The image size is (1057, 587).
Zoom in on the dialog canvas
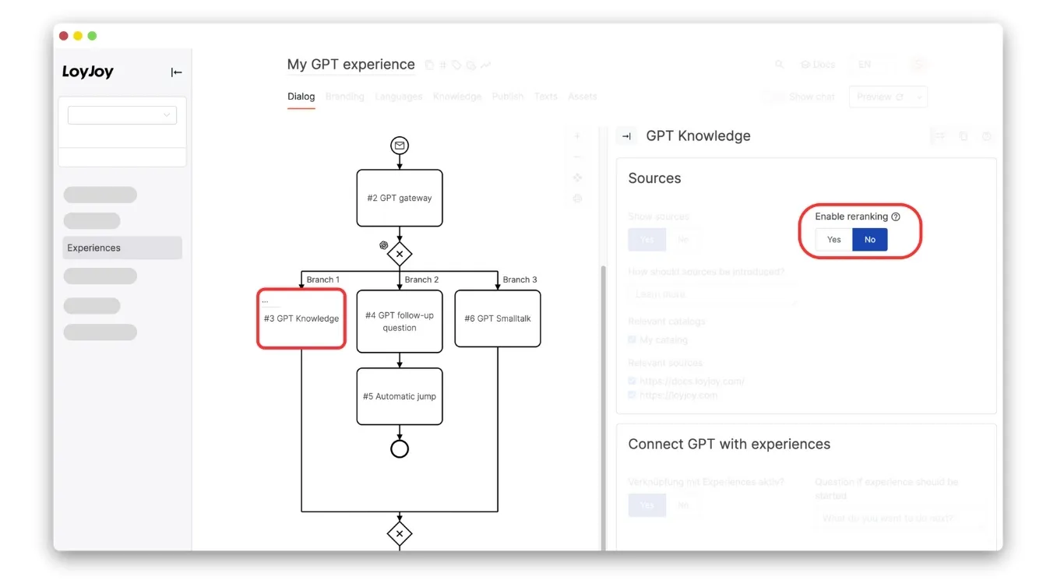pos(577,136)
